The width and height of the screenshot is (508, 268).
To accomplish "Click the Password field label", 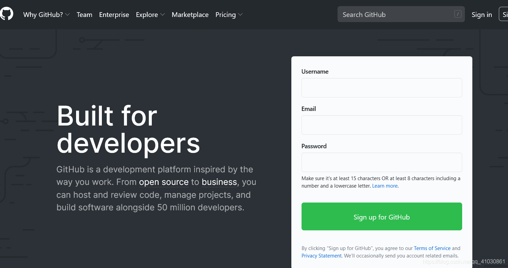I will [314, 146].
